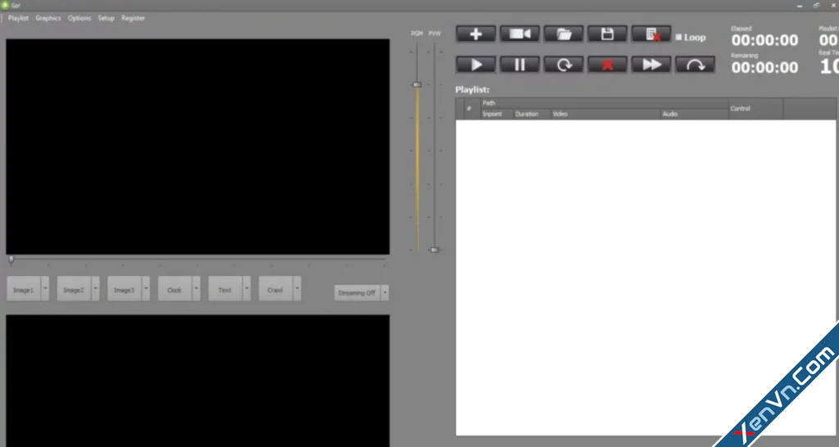Toggle the Clock overlay button
This screenshot has width=839, height=447.
pos(175,289)
